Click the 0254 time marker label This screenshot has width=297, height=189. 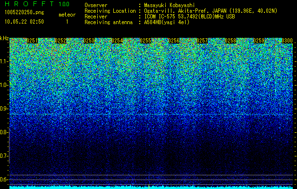[117, 41]
